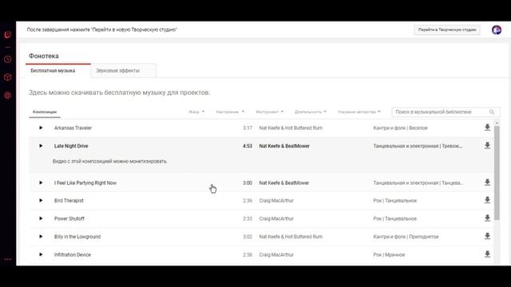Open the Жанр filter dropdown

[196, 112]
